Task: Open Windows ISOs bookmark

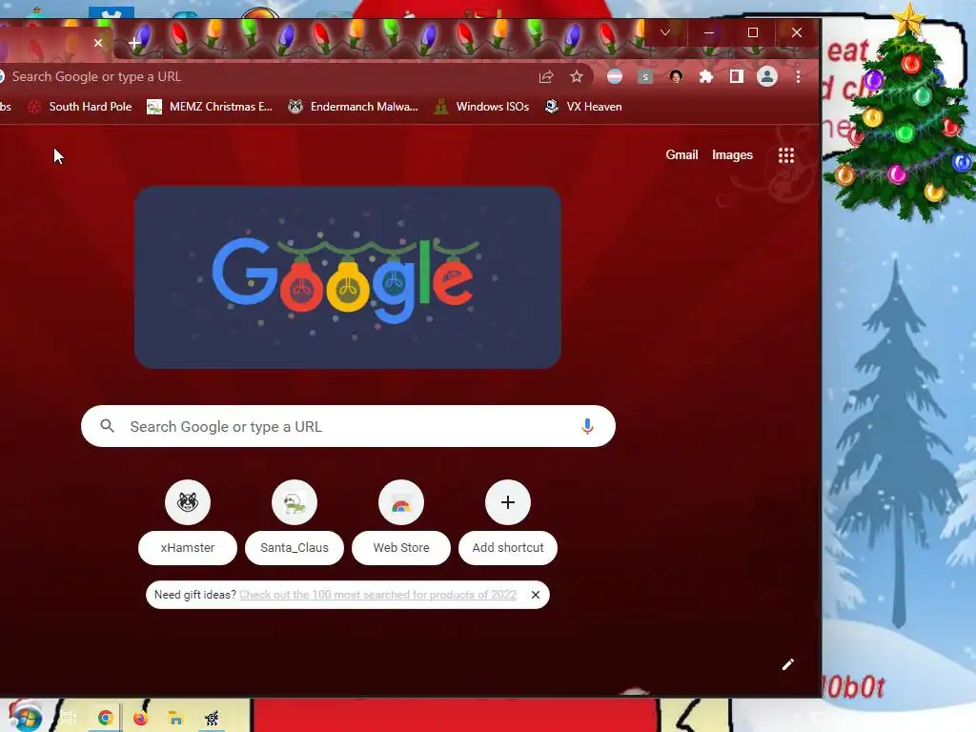Action: coord(481,107)
